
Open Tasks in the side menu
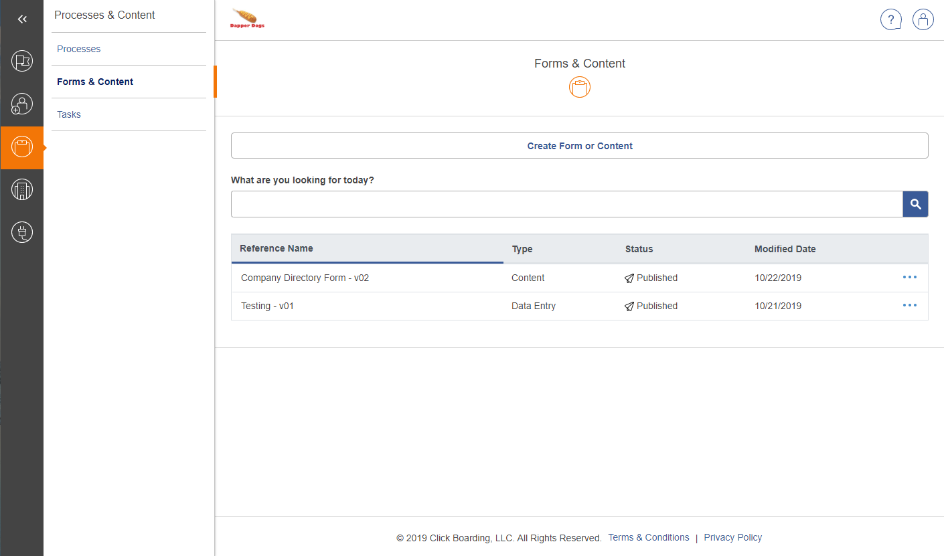(69, 114)
